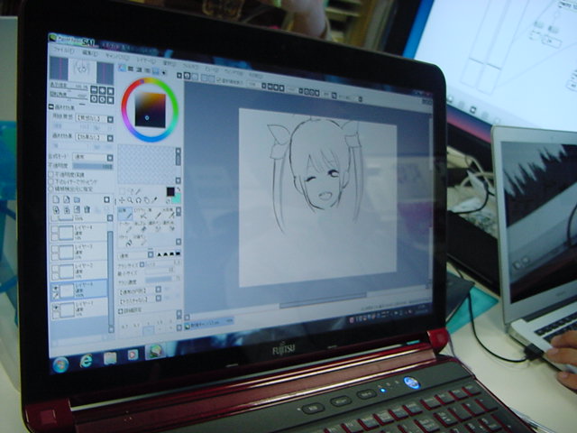Check 領域検出元に指定 selection source option
Image resolution: width=577 pixels, height=433 pixels.
click(x=51, y=189)
